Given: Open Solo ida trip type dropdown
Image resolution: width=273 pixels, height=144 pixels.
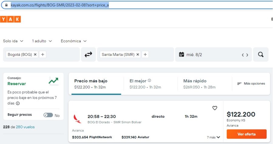Looking at the screenshot, I should [x=13, y=41].
